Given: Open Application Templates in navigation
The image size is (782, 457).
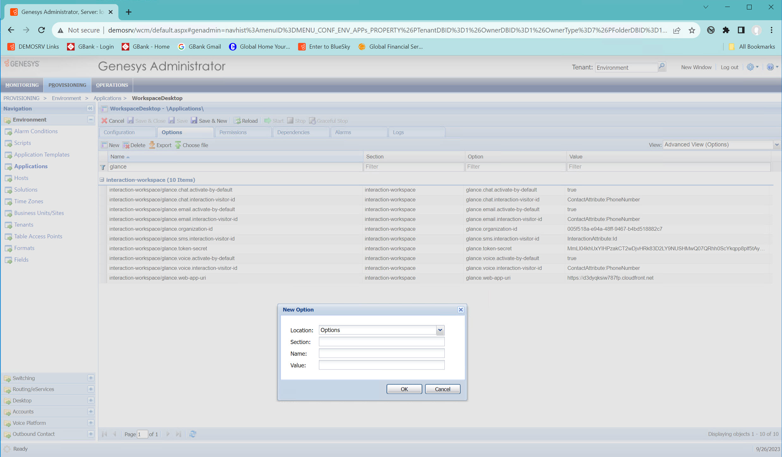Looking at the screenshot, I should tap(42, 155).
